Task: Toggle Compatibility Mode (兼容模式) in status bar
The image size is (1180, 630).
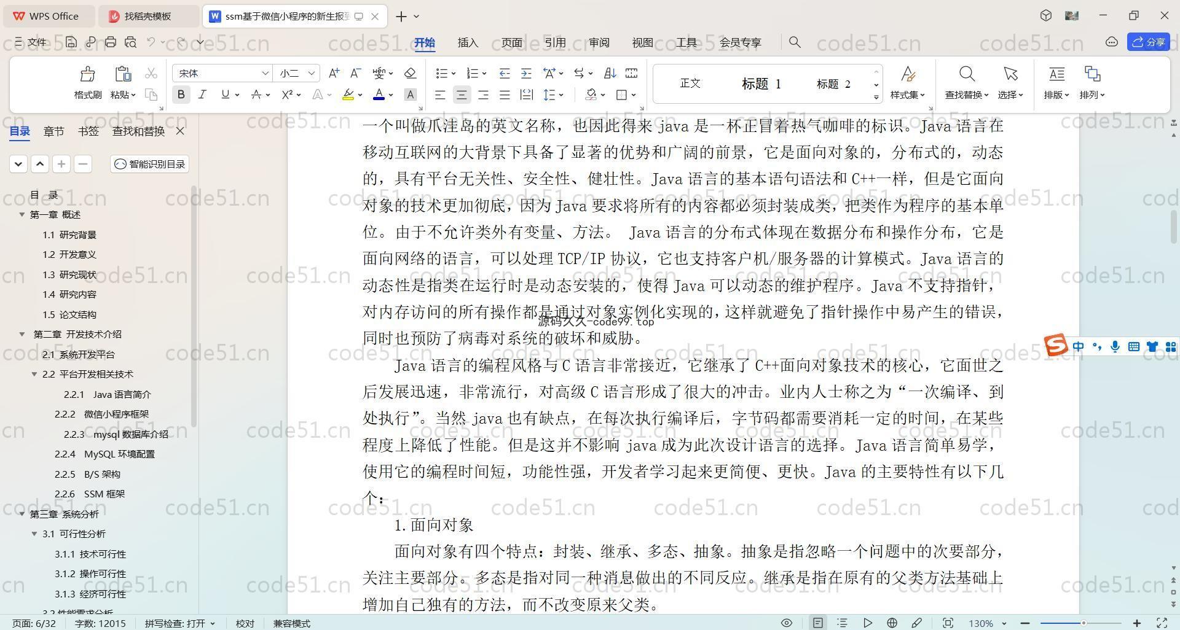Action: tap(291, 623)
